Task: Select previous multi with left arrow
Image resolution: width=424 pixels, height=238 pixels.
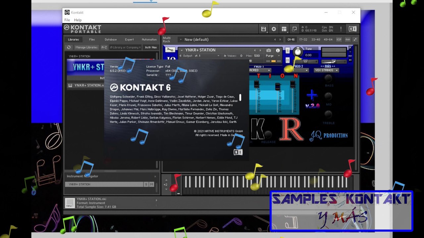Action: 275,39
